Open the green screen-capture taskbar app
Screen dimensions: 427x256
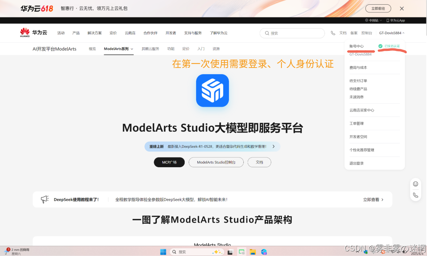[241, 252]
